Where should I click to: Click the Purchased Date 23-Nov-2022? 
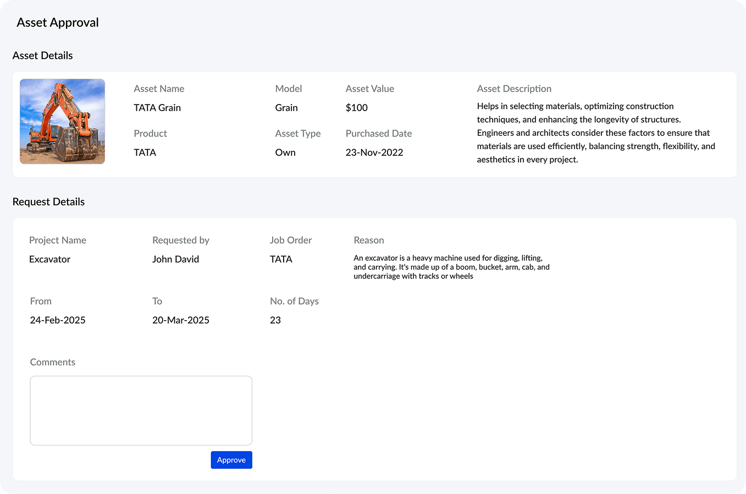pos(374,152)
